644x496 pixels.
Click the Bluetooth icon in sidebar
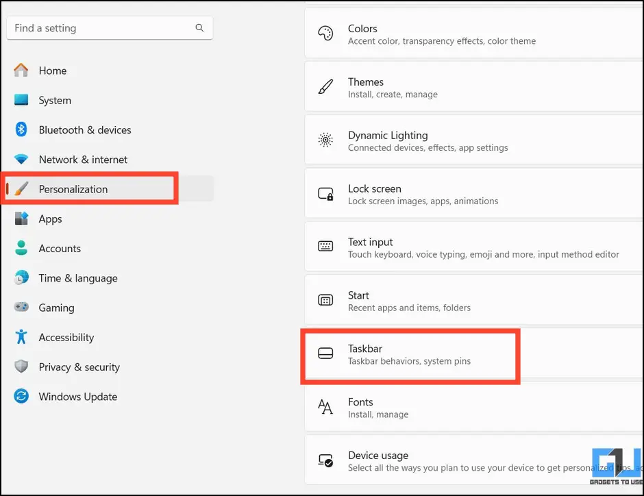click(21, 129)
